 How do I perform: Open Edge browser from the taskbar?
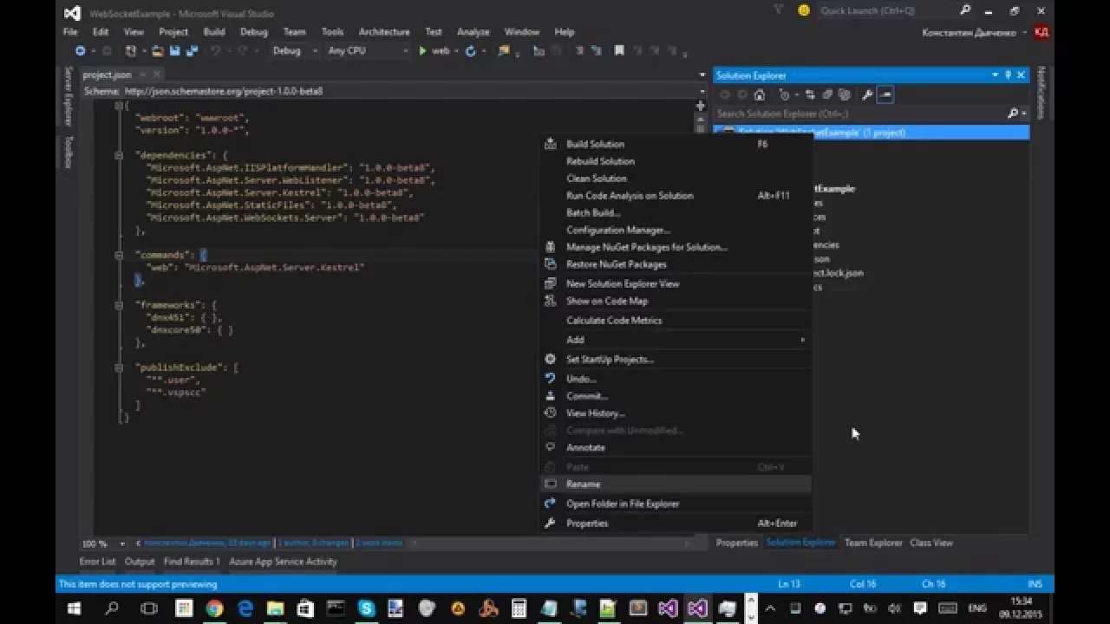pyautogui.click(x=245, y=608)
